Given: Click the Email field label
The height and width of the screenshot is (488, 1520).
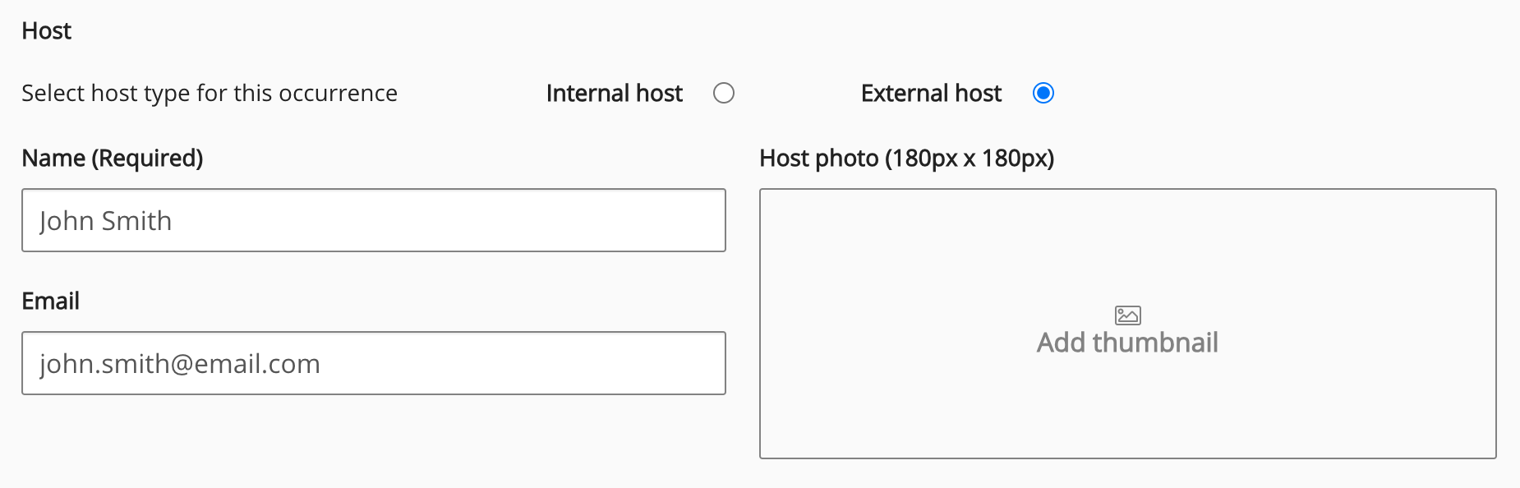Looking at the screenshot, I should point(50,301).
